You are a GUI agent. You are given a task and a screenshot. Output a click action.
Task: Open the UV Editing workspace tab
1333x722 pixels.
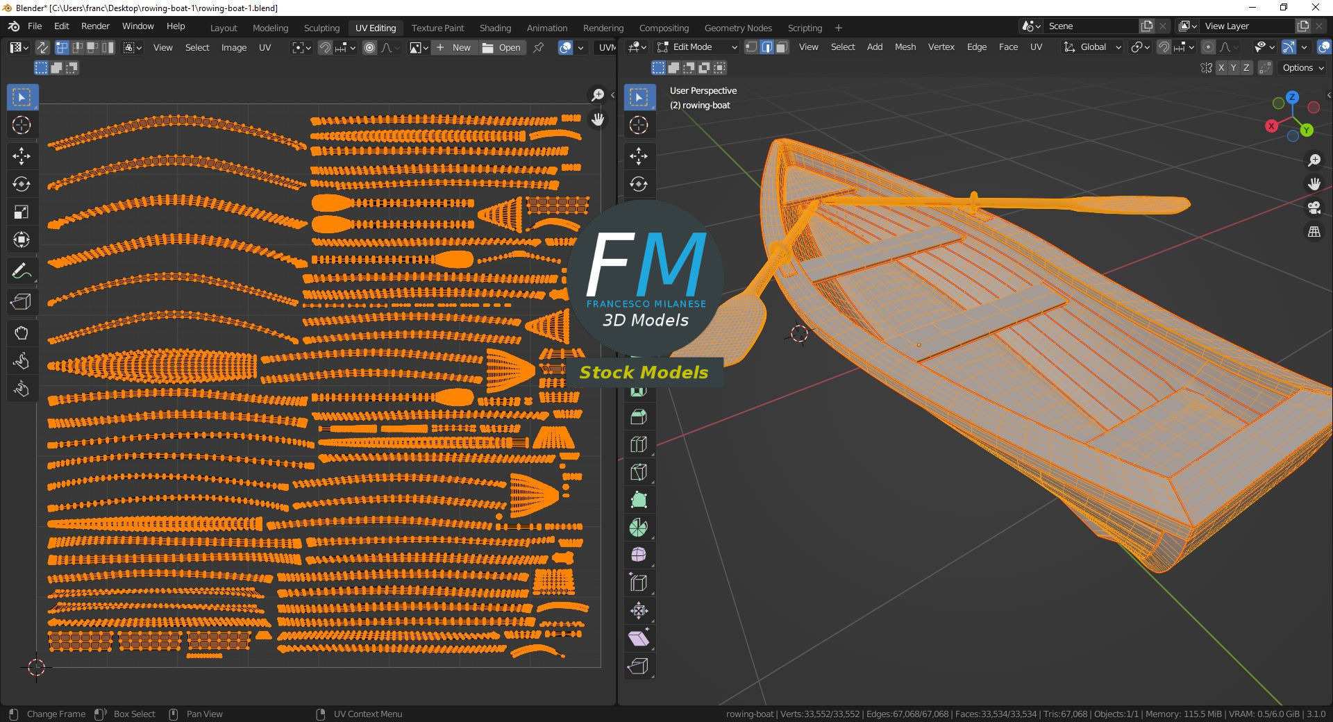tap(376, 28)
